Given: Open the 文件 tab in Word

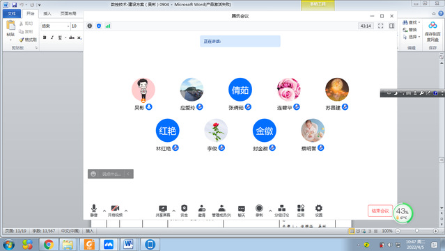Looking at the screenshot, I should click(12, 14).
